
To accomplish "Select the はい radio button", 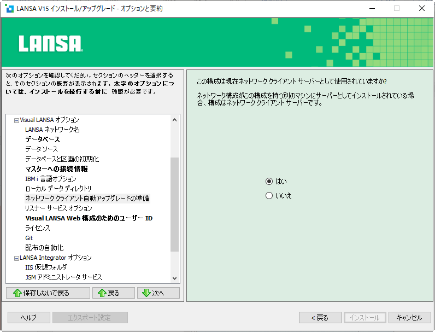I will click(269, 181).
